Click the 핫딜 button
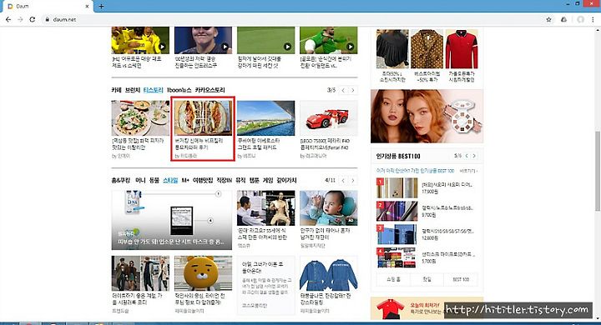601x325 pixels. click(427, 279)
